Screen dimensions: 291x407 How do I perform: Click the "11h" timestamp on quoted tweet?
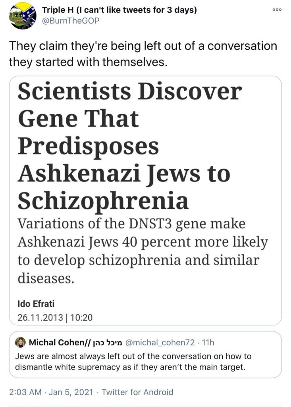coord(208,343)
